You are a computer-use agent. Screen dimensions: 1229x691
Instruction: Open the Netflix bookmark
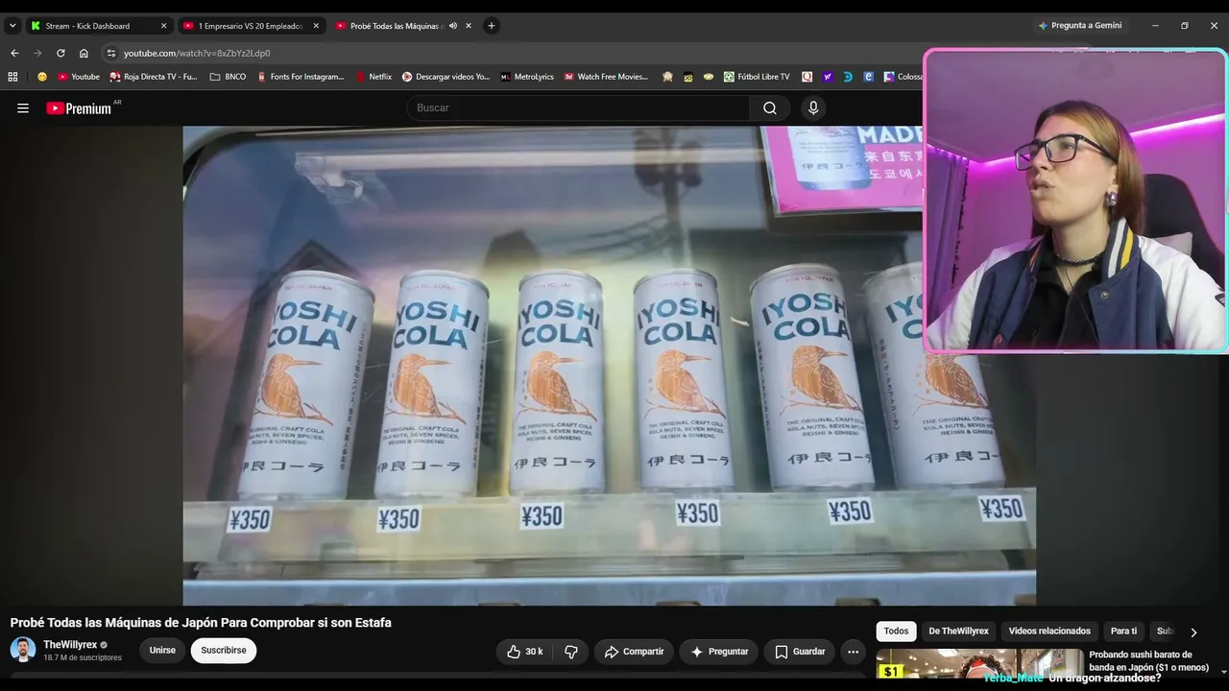(374, 77)
